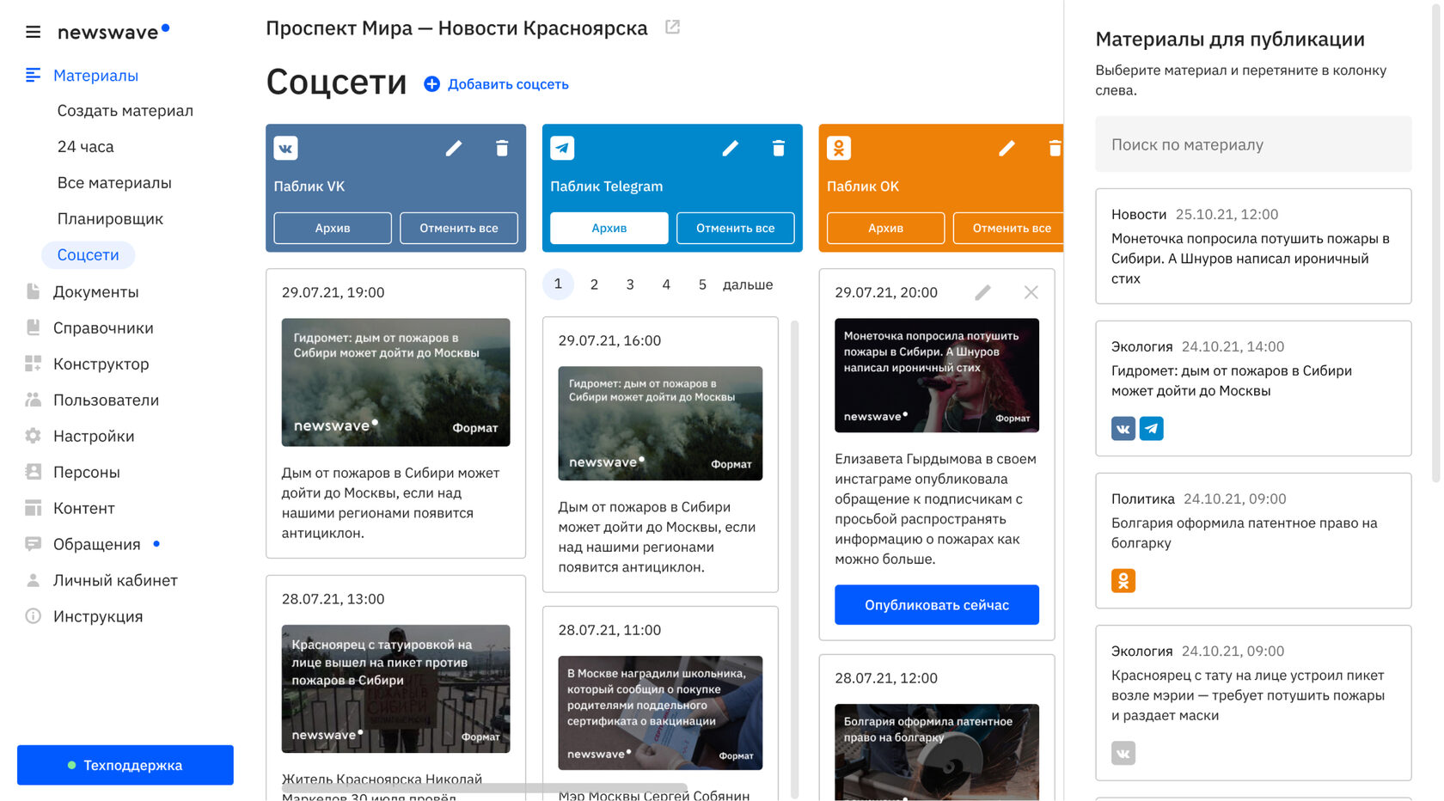Click OK badge on Болгария material card
The image size is (1444, 801).
(1123, 581)
